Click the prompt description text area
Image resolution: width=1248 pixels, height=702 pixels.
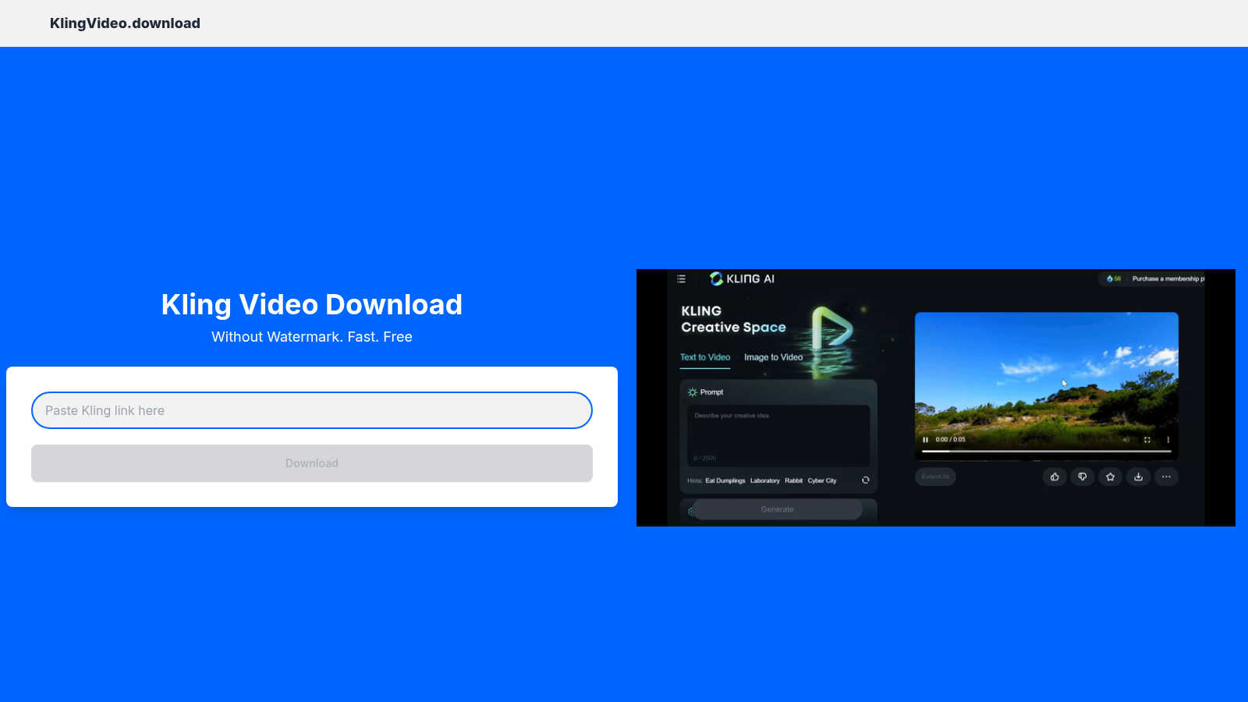778,435
